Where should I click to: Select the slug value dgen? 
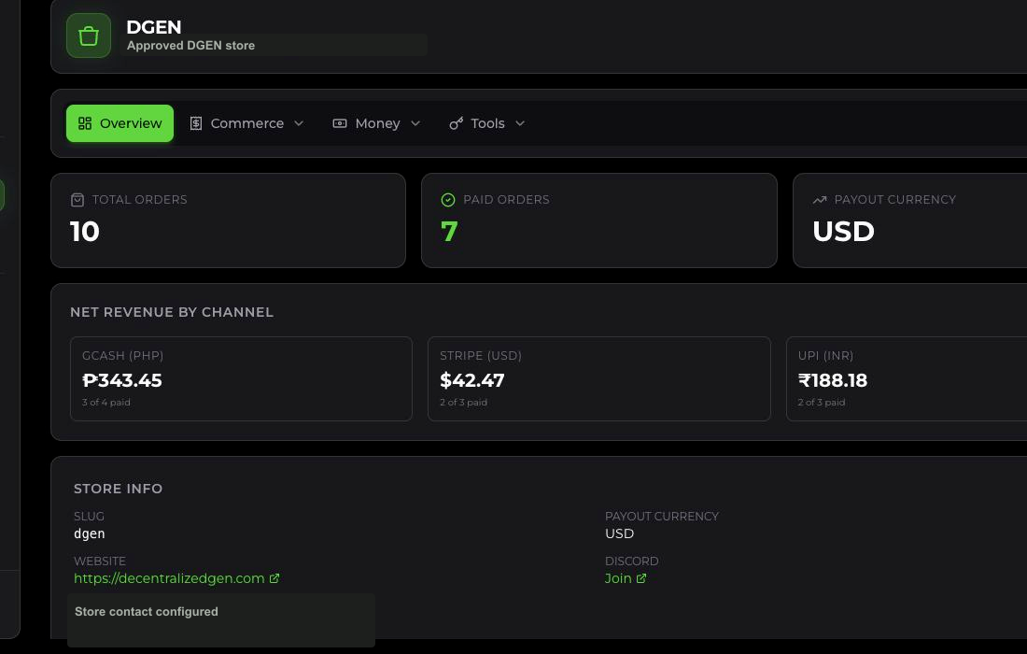[89, 533]
